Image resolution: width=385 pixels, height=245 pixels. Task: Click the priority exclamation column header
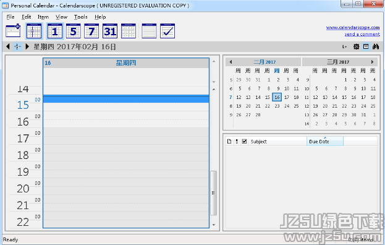[237, 141]
